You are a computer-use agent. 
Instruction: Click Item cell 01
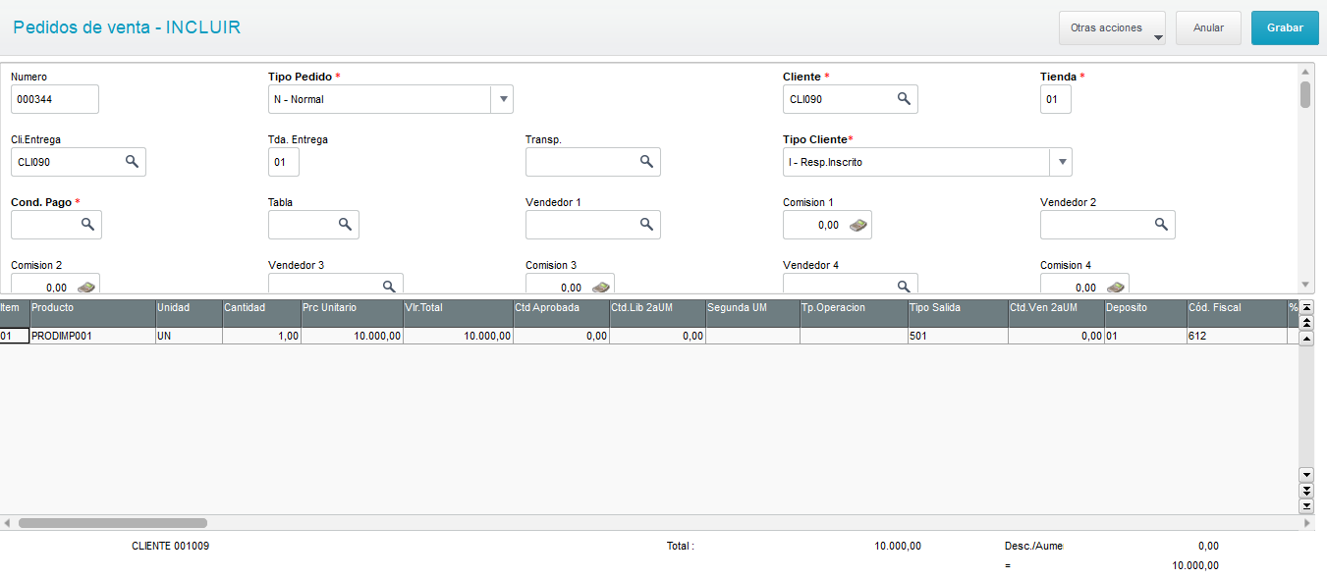point(15,336)
